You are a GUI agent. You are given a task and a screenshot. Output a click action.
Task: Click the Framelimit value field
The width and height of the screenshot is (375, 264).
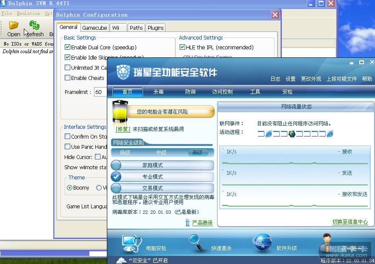(100, 92)
